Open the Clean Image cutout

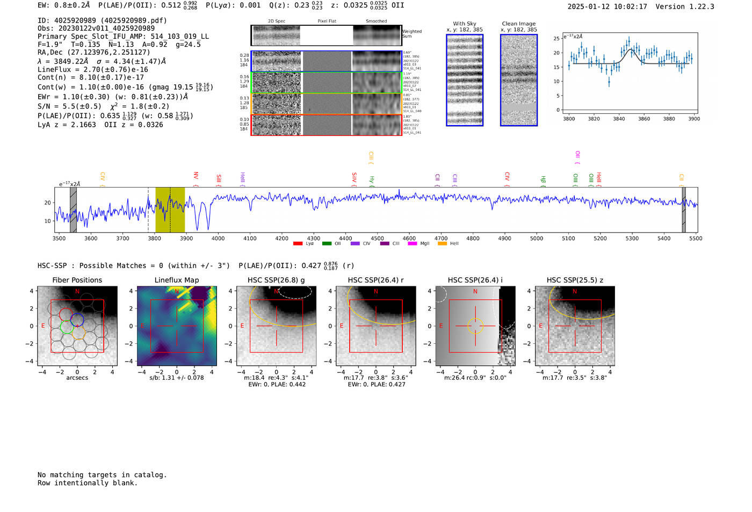tap(519, 80)
